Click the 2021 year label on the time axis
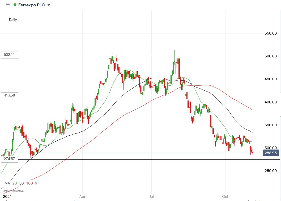The image size is (281, 201). tap(7, 197)
